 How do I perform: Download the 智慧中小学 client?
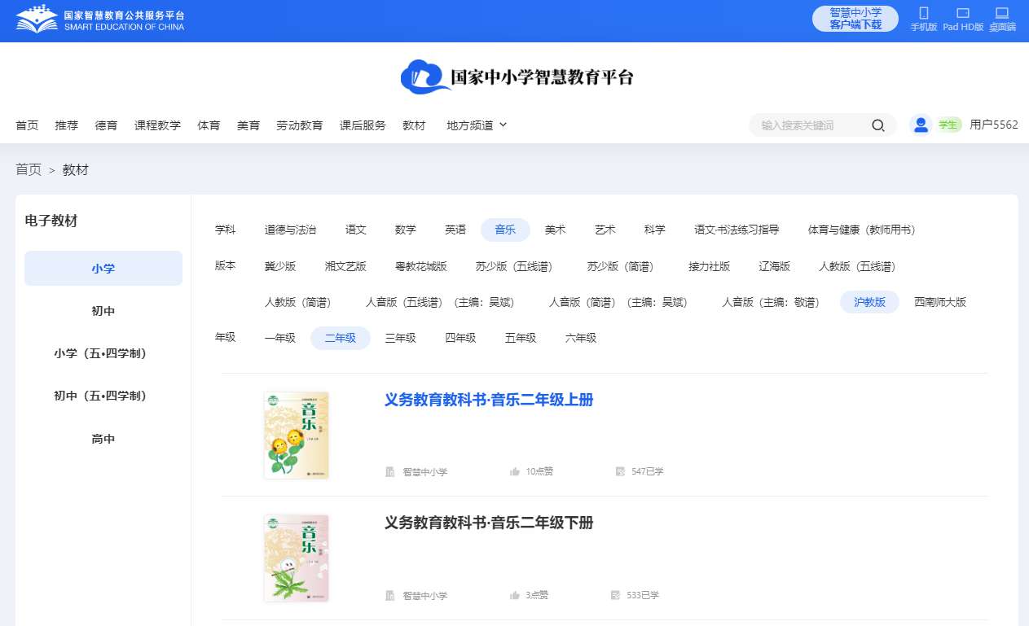pyautogui.click(x=855, y=19)
